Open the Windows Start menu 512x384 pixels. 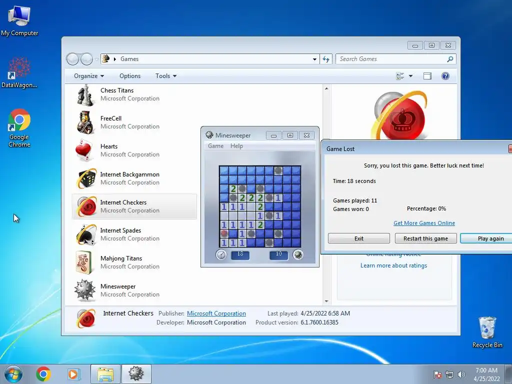tap(13, 374)
